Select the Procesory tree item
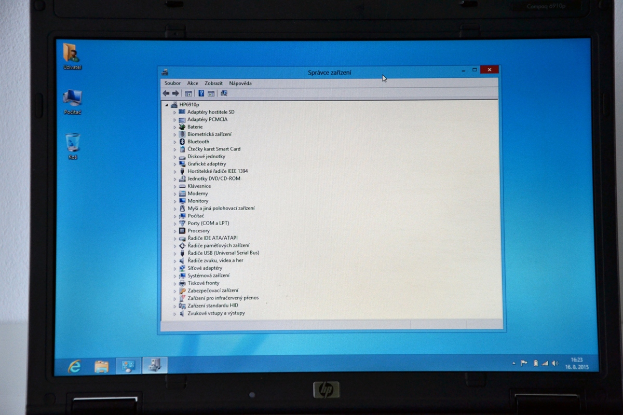This screenshot has height=415, width=623. (198, 231)
